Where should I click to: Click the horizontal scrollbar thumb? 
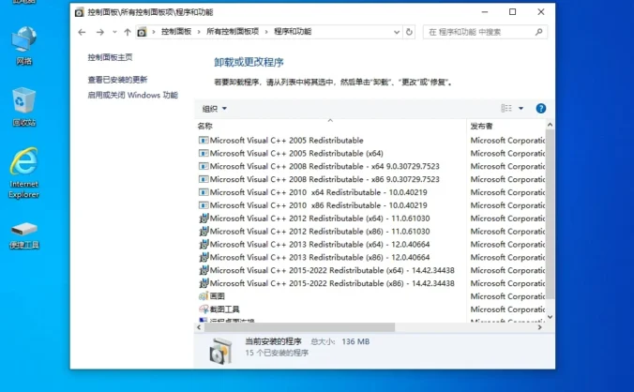[299, 327]
